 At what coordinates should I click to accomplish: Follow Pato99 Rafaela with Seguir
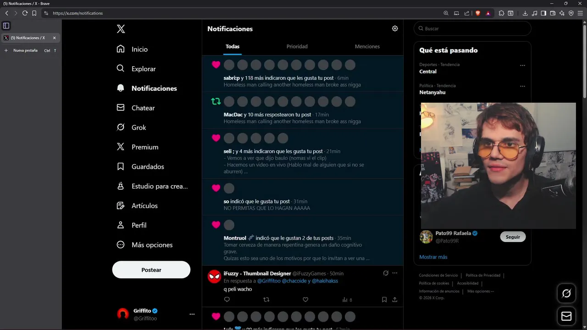[513, 237]
